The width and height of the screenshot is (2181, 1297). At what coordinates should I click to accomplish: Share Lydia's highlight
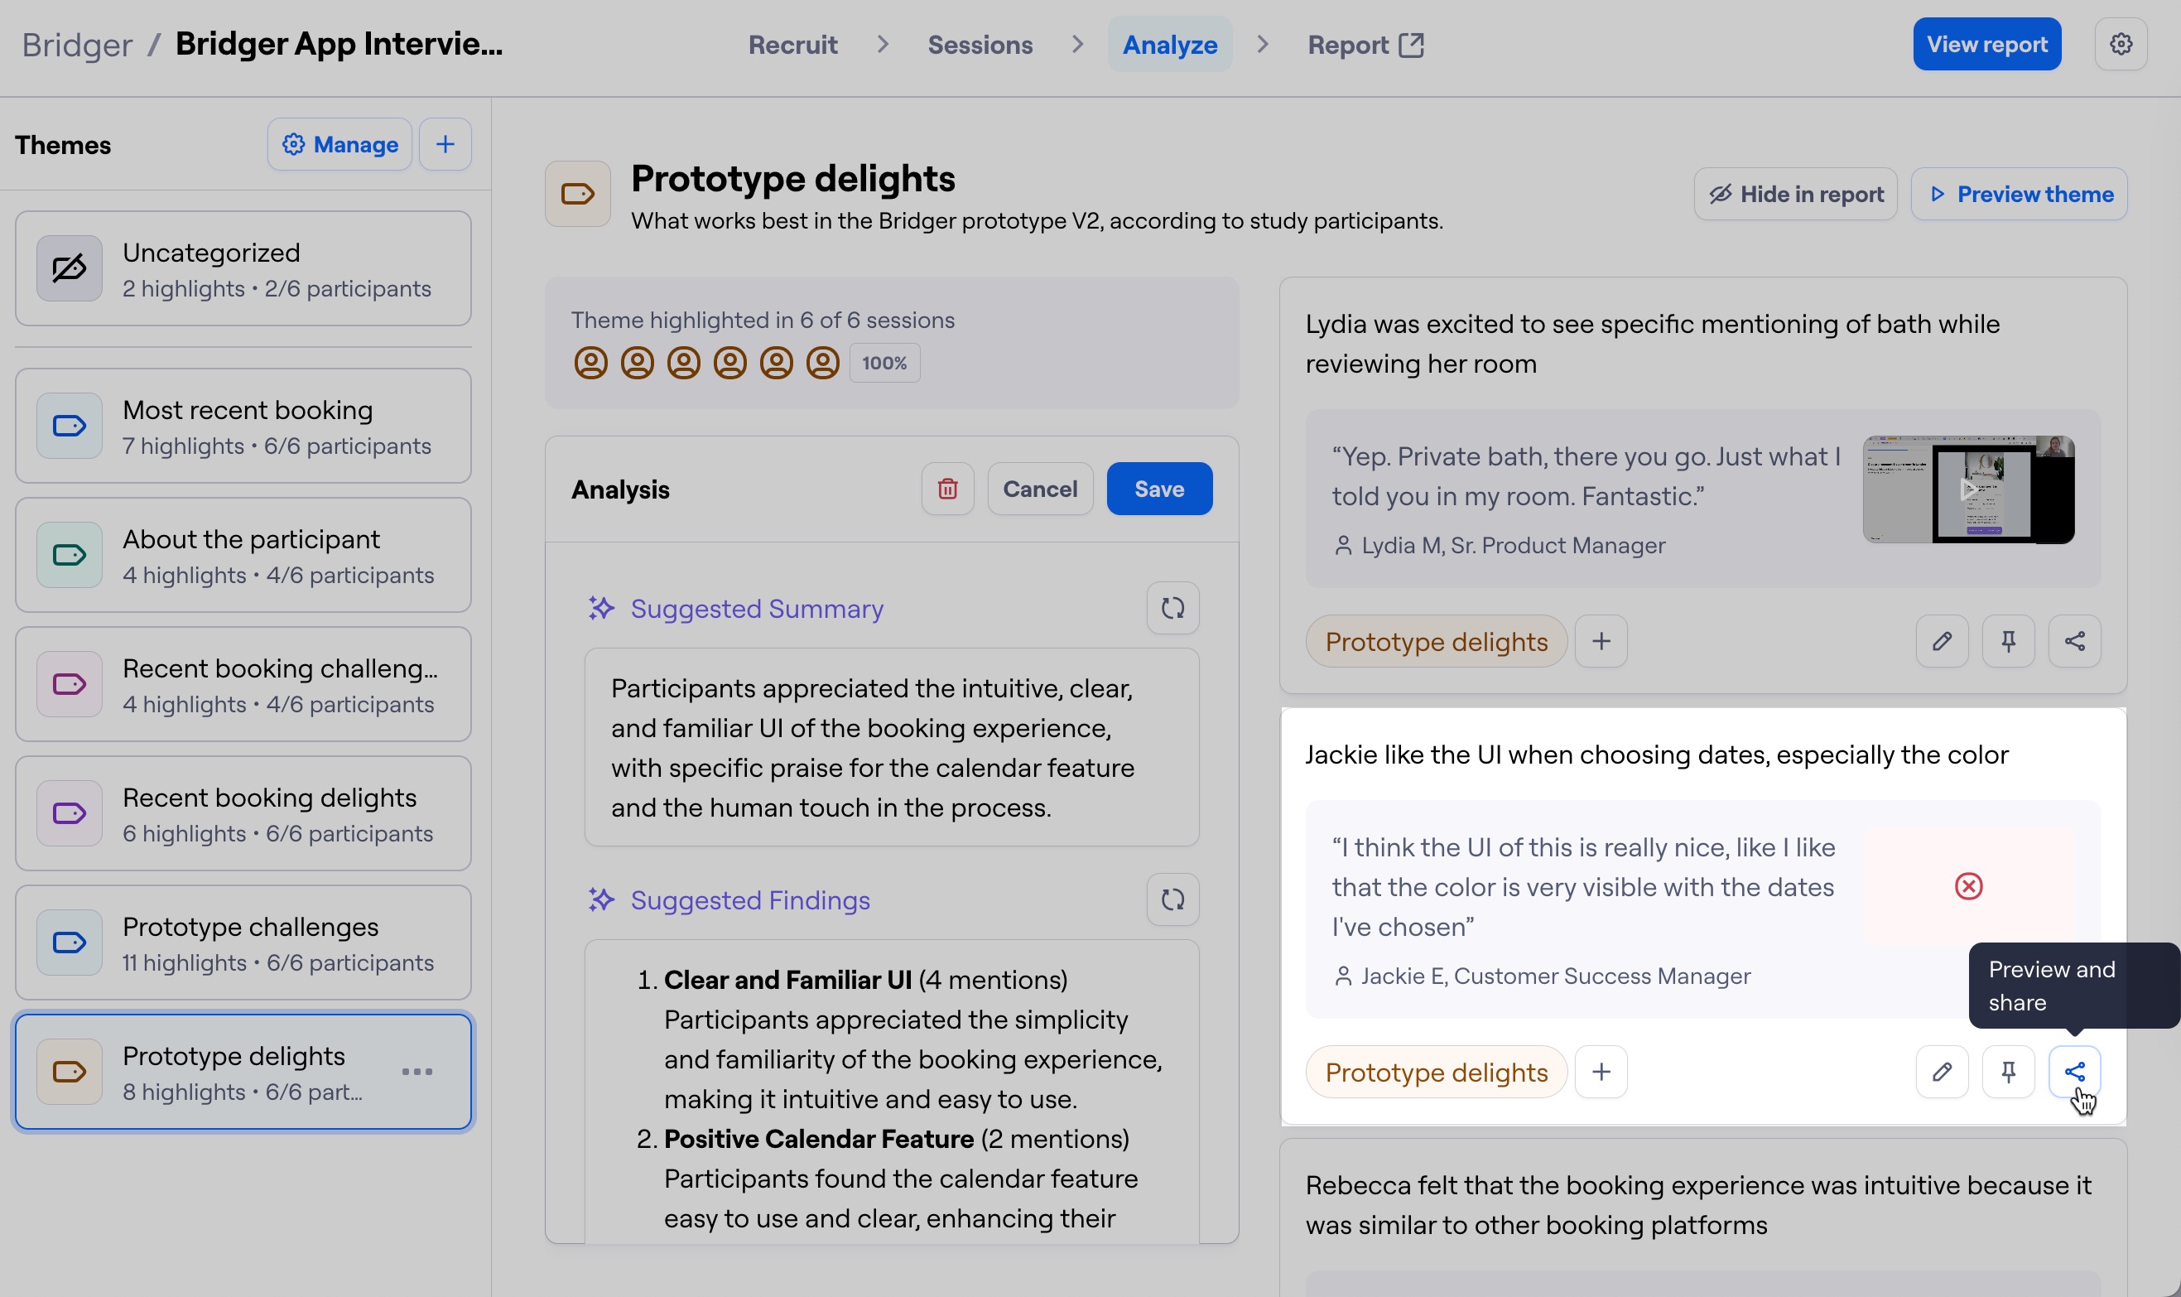pos(2074,642)
